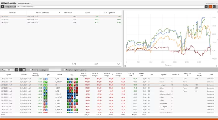Click the Быстрые фильтры label button
This screenshot has width=218, height=120.
(10, 7)
